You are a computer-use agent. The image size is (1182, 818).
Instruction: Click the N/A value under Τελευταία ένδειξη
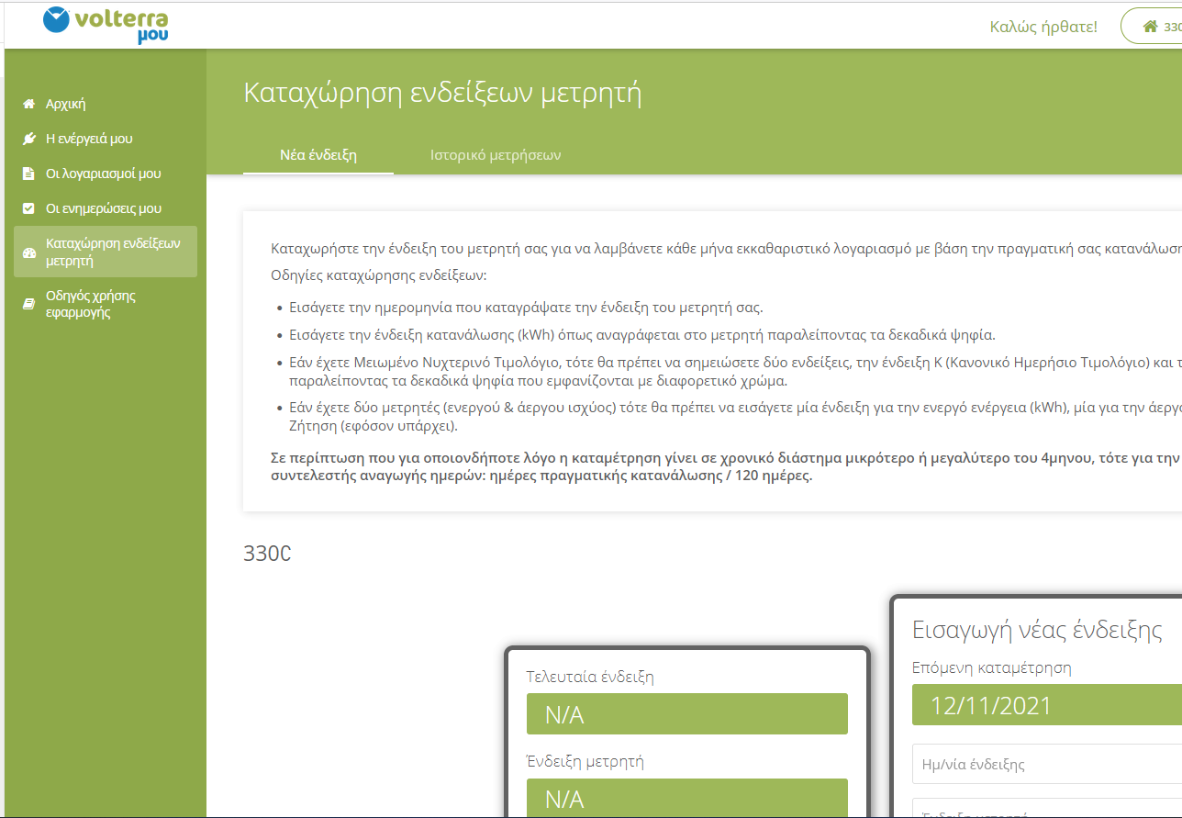[x=687, y=714]
